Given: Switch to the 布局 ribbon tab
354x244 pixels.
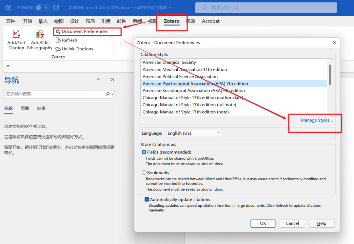Looking at the screenshot, I should (90, 21).
